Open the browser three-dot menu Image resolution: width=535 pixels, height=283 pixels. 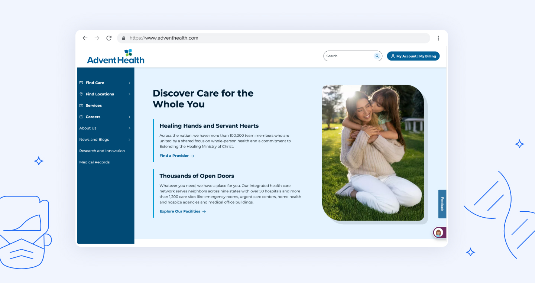(438, 38)
